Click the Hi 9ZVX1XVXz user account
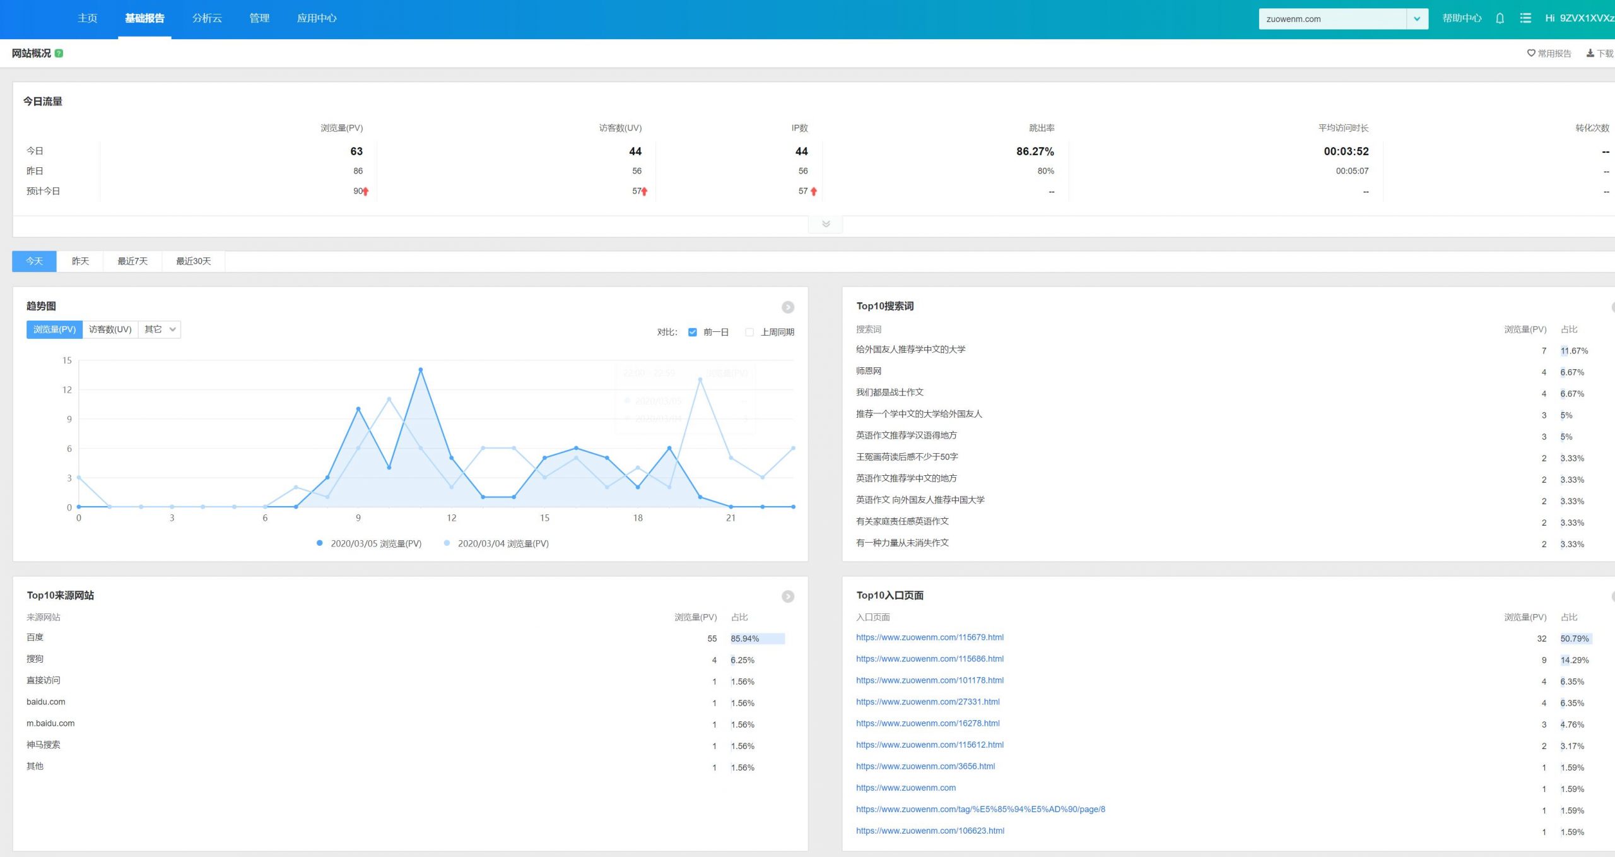 [x=1579, y=18]
